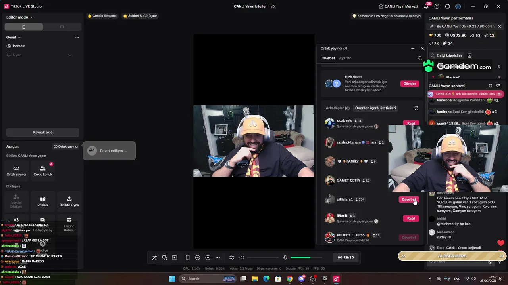Open Discord from the taskbar
Image resolution: width=508 pixels, height=285 pixels.
coord(301,279)
